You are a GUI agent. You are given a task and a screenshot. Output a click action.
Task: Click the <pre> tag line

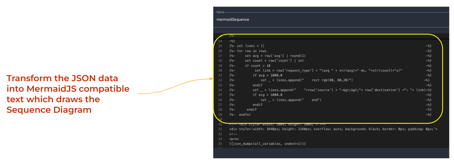click(234, 139)
